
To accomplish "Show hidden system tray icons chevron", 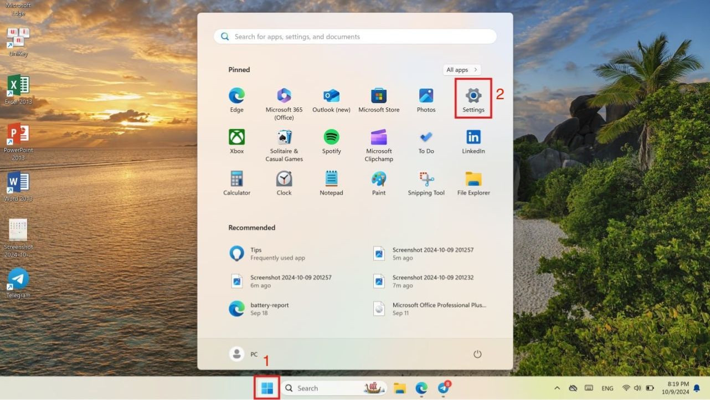I will [x=557, y=388].
